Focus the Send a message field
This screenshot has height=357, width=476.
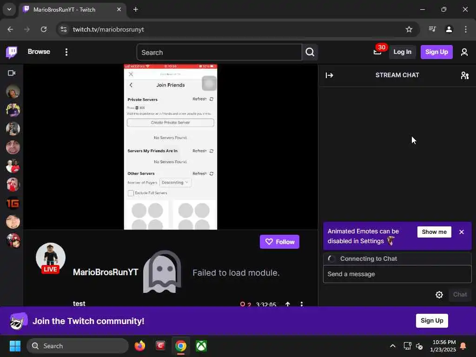(397, 274)
